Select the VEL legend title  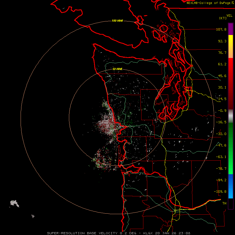click(229, 16)
